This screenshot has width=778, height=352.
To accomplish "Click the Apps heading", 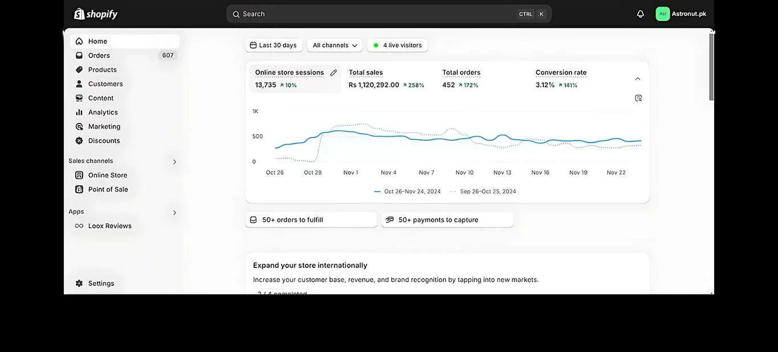I will click(x=76, y=212).
